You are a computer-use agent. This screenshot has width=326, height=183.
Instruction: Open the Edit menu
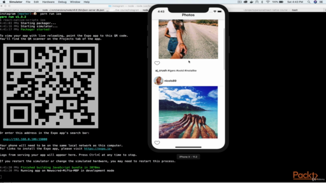36,2
